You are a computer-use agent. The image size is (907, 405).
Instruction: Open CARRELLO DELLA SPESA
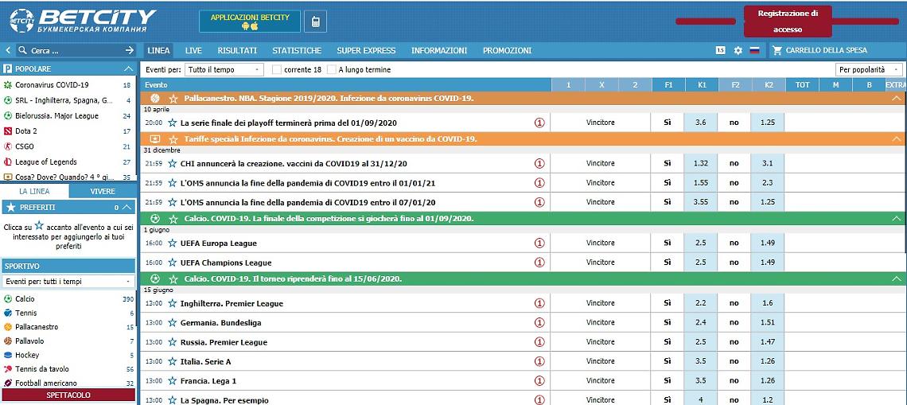click(x=827, y=50)
